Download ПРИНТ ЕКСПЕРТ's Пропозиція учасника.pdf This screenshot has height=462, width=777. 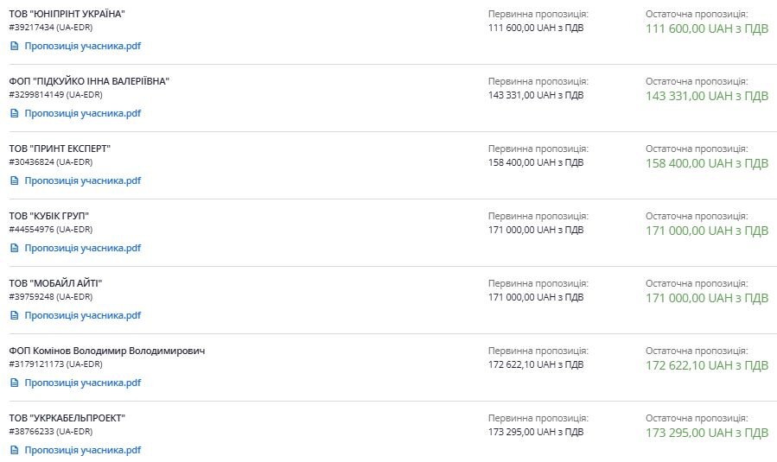82,180
